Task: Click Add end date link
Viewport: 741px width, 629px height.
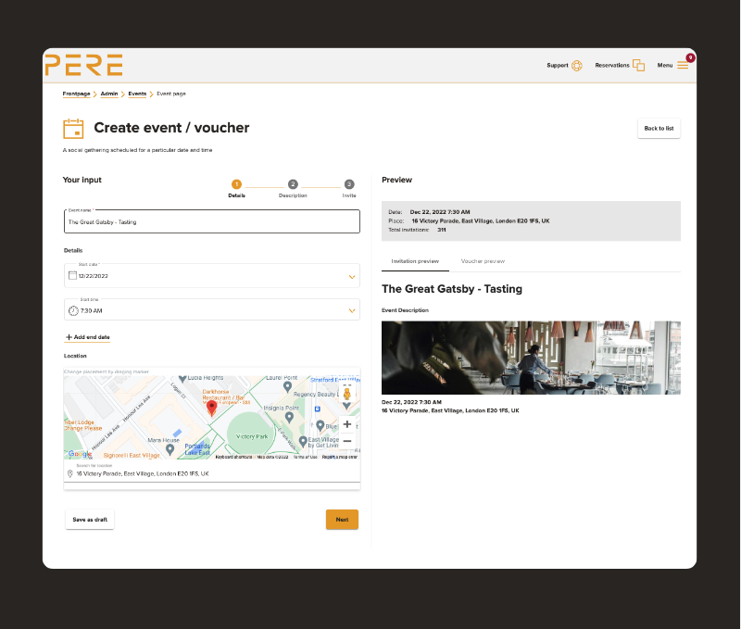Action: click(87, 337)
